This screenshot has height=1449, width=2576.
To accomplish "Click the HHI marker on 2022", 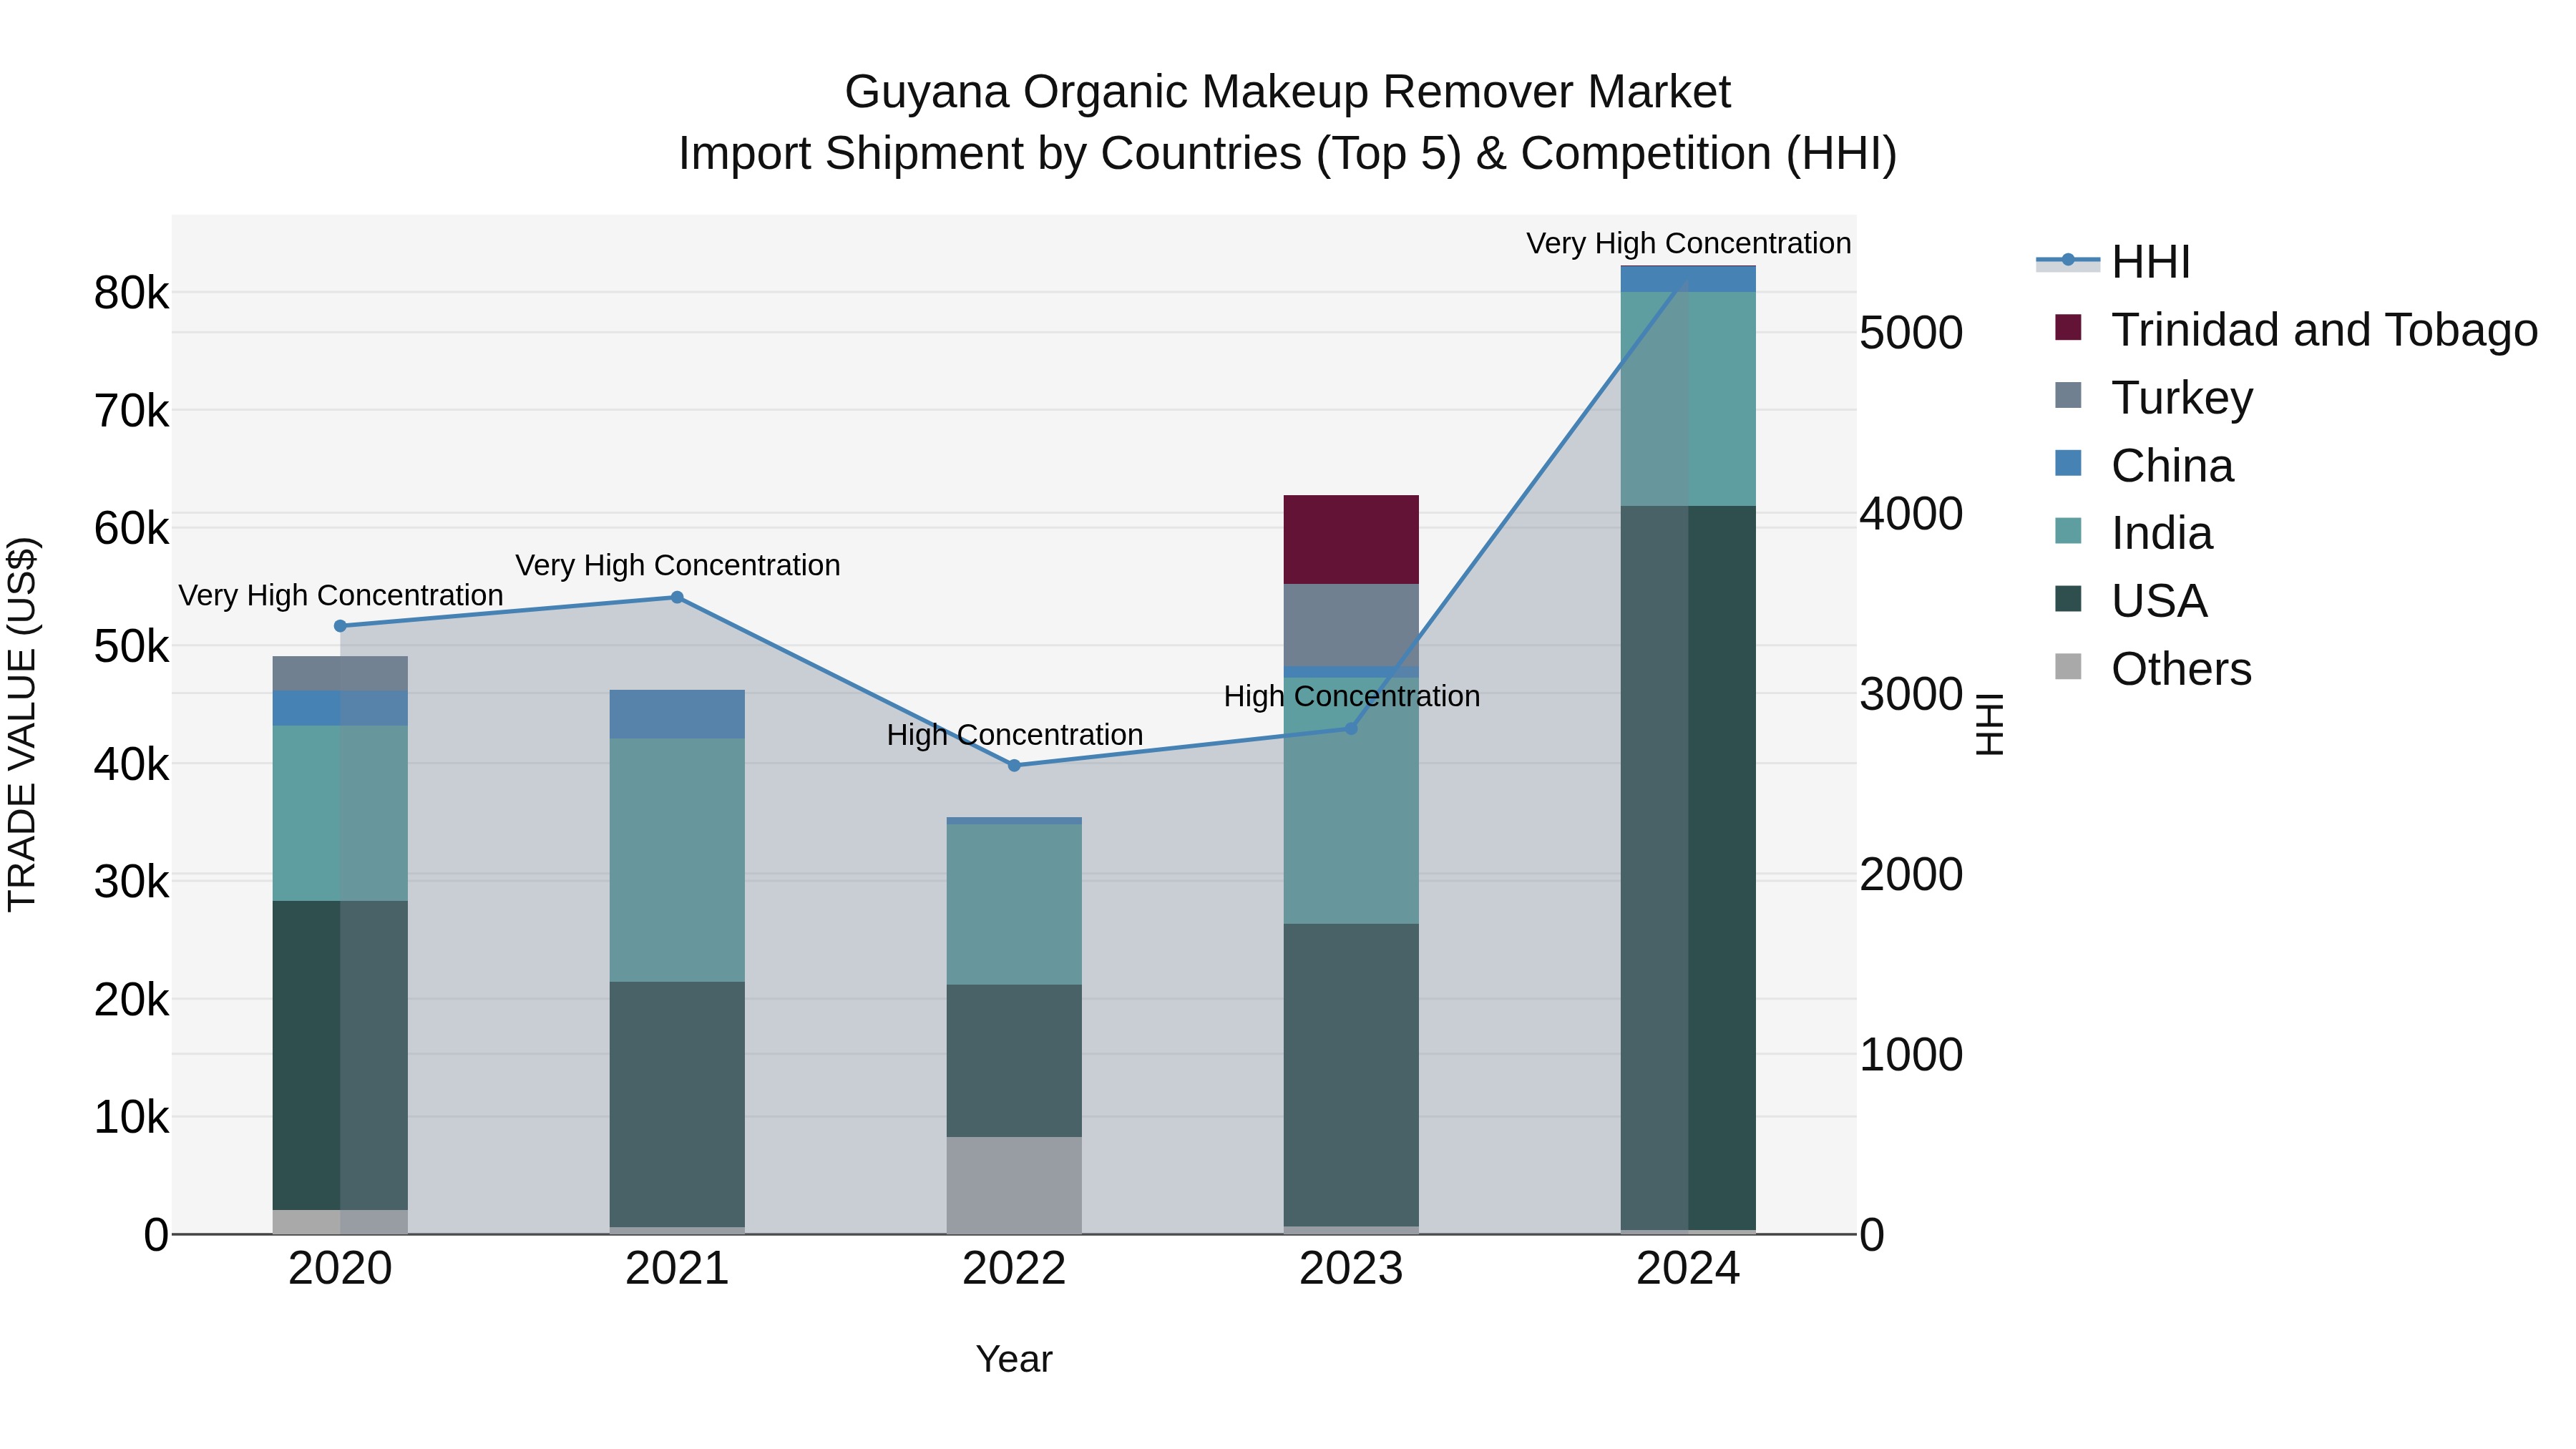I will click(x=1014, y=765).
